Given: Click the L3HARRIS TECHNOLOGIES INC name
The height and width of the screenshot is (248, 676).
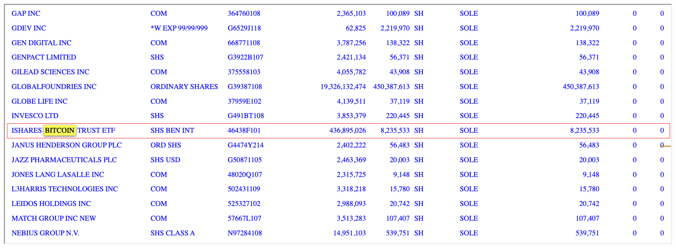Looking at the screenshot, I should (x=65, y=189).
